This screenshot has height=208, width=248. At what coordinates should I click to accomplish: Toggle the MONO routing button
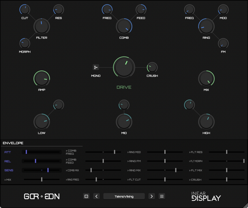pos(96,67)
